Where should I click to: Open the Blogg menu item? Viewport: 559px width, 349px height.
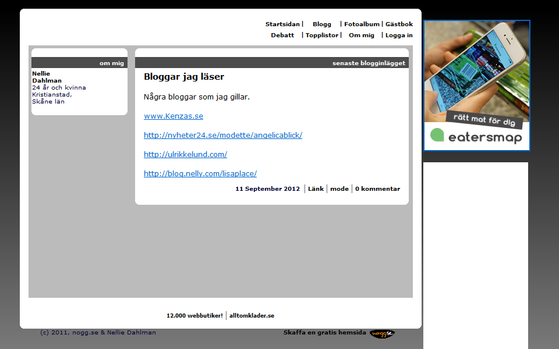[x=321, y=24]
